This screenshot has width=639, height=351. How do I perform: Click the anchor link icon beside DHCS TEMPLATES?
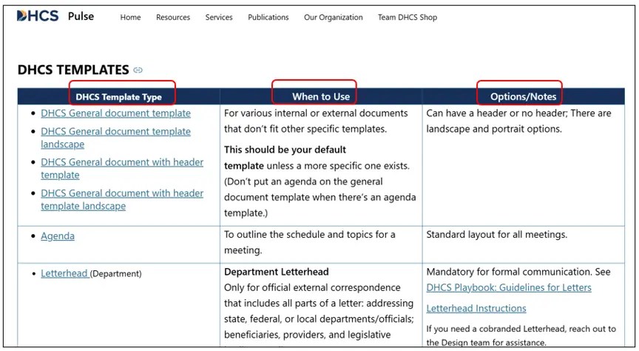point(138,70)
